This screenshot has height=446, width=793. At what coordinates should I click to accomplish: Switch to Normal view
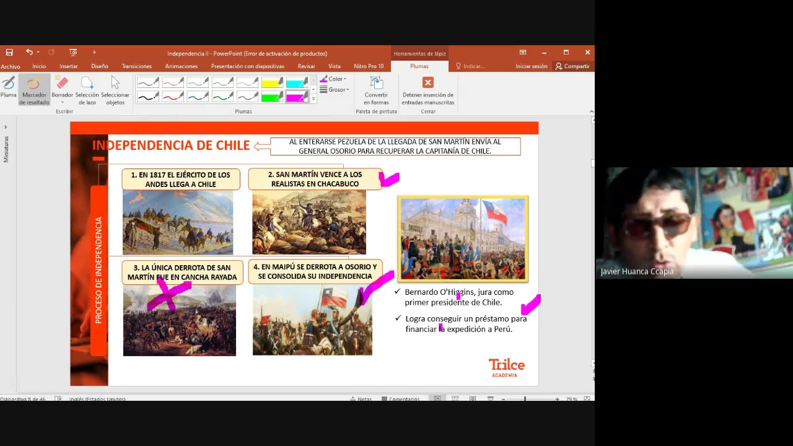click(437, 399)
